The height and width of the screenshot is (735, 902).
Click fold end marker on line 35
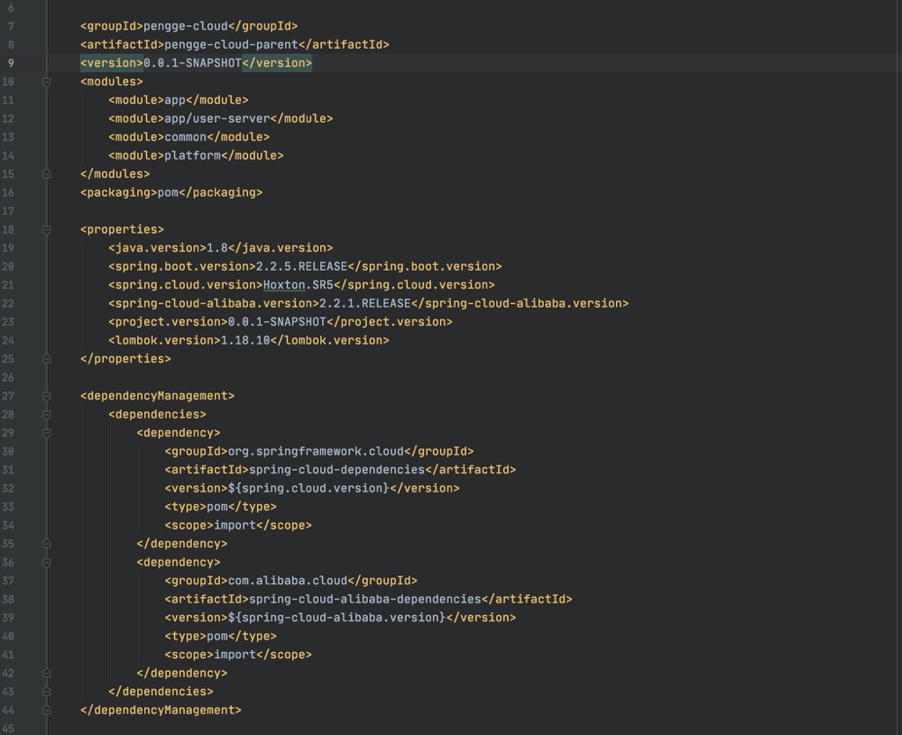tap(47, 543)
